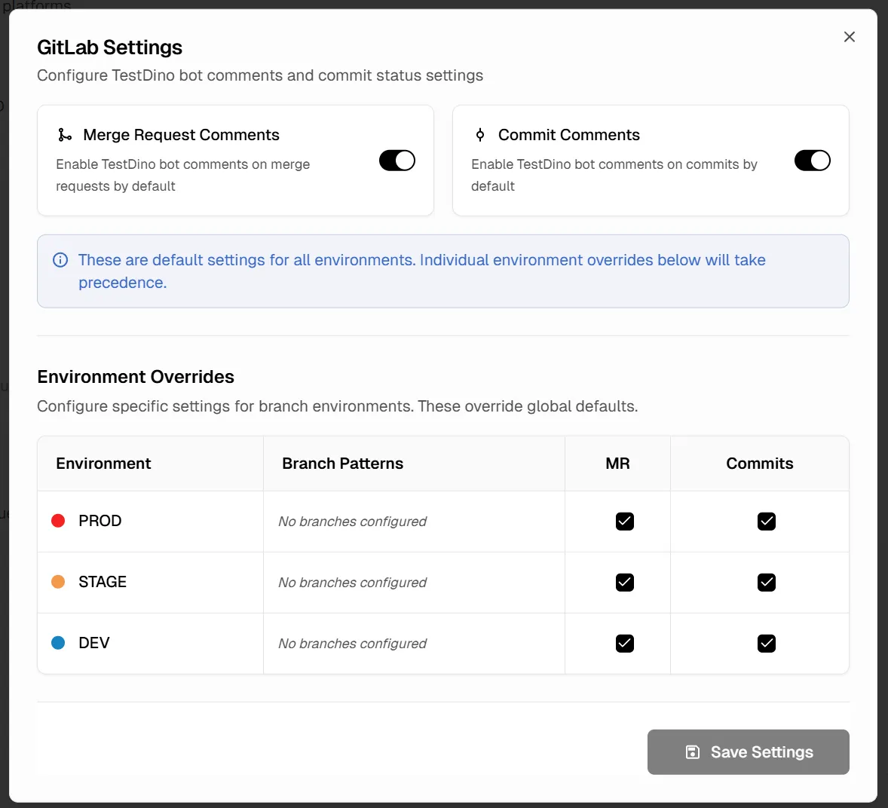Image resolution: width=888 pixels, height=808 pixels.
Task: Uncheck the MR checkbox for DEV
Action: click(x=625, y=643)
